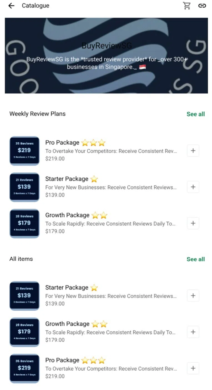Open the shopping cart

click(x=187, y=6)
